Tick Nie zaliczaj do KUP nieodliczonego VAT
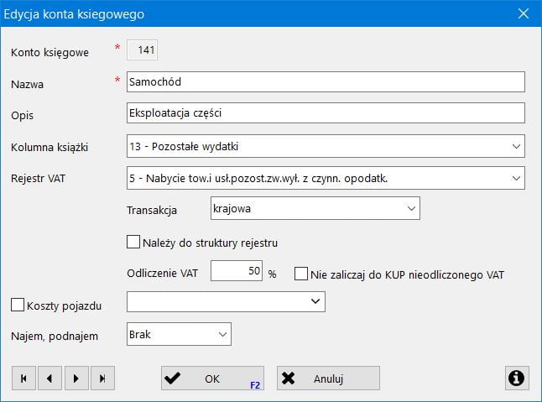 [302, 274]
